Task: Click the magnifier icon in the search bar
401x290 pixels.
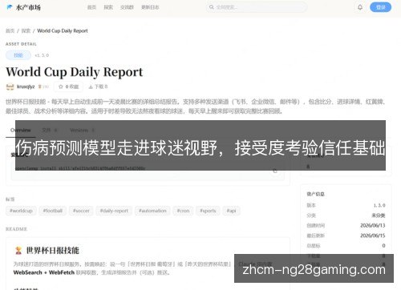Action: 212,7
